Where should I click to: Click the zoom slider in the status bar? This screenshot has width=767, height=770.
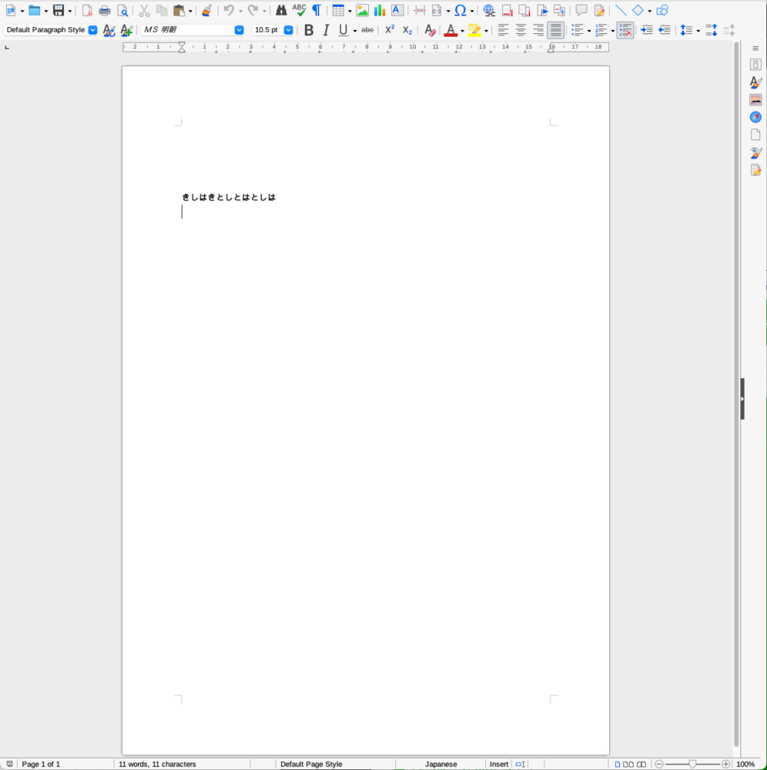coord(692,764)
